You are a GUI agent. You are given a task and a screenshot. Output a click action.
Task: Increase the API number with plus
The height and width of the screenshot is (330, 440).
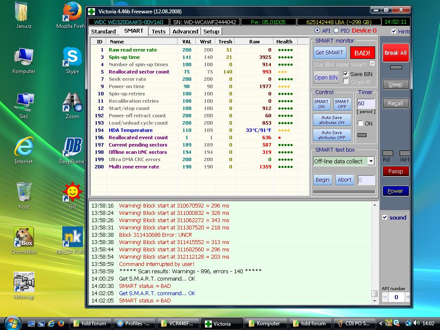[408, 297]
